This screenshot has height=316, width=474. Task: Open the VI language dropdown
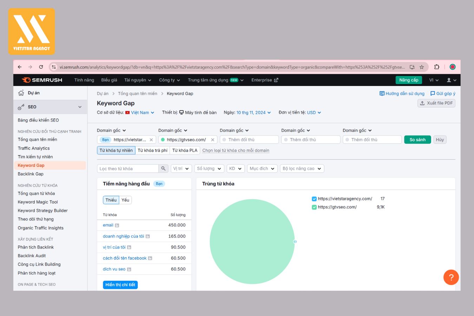434,80
